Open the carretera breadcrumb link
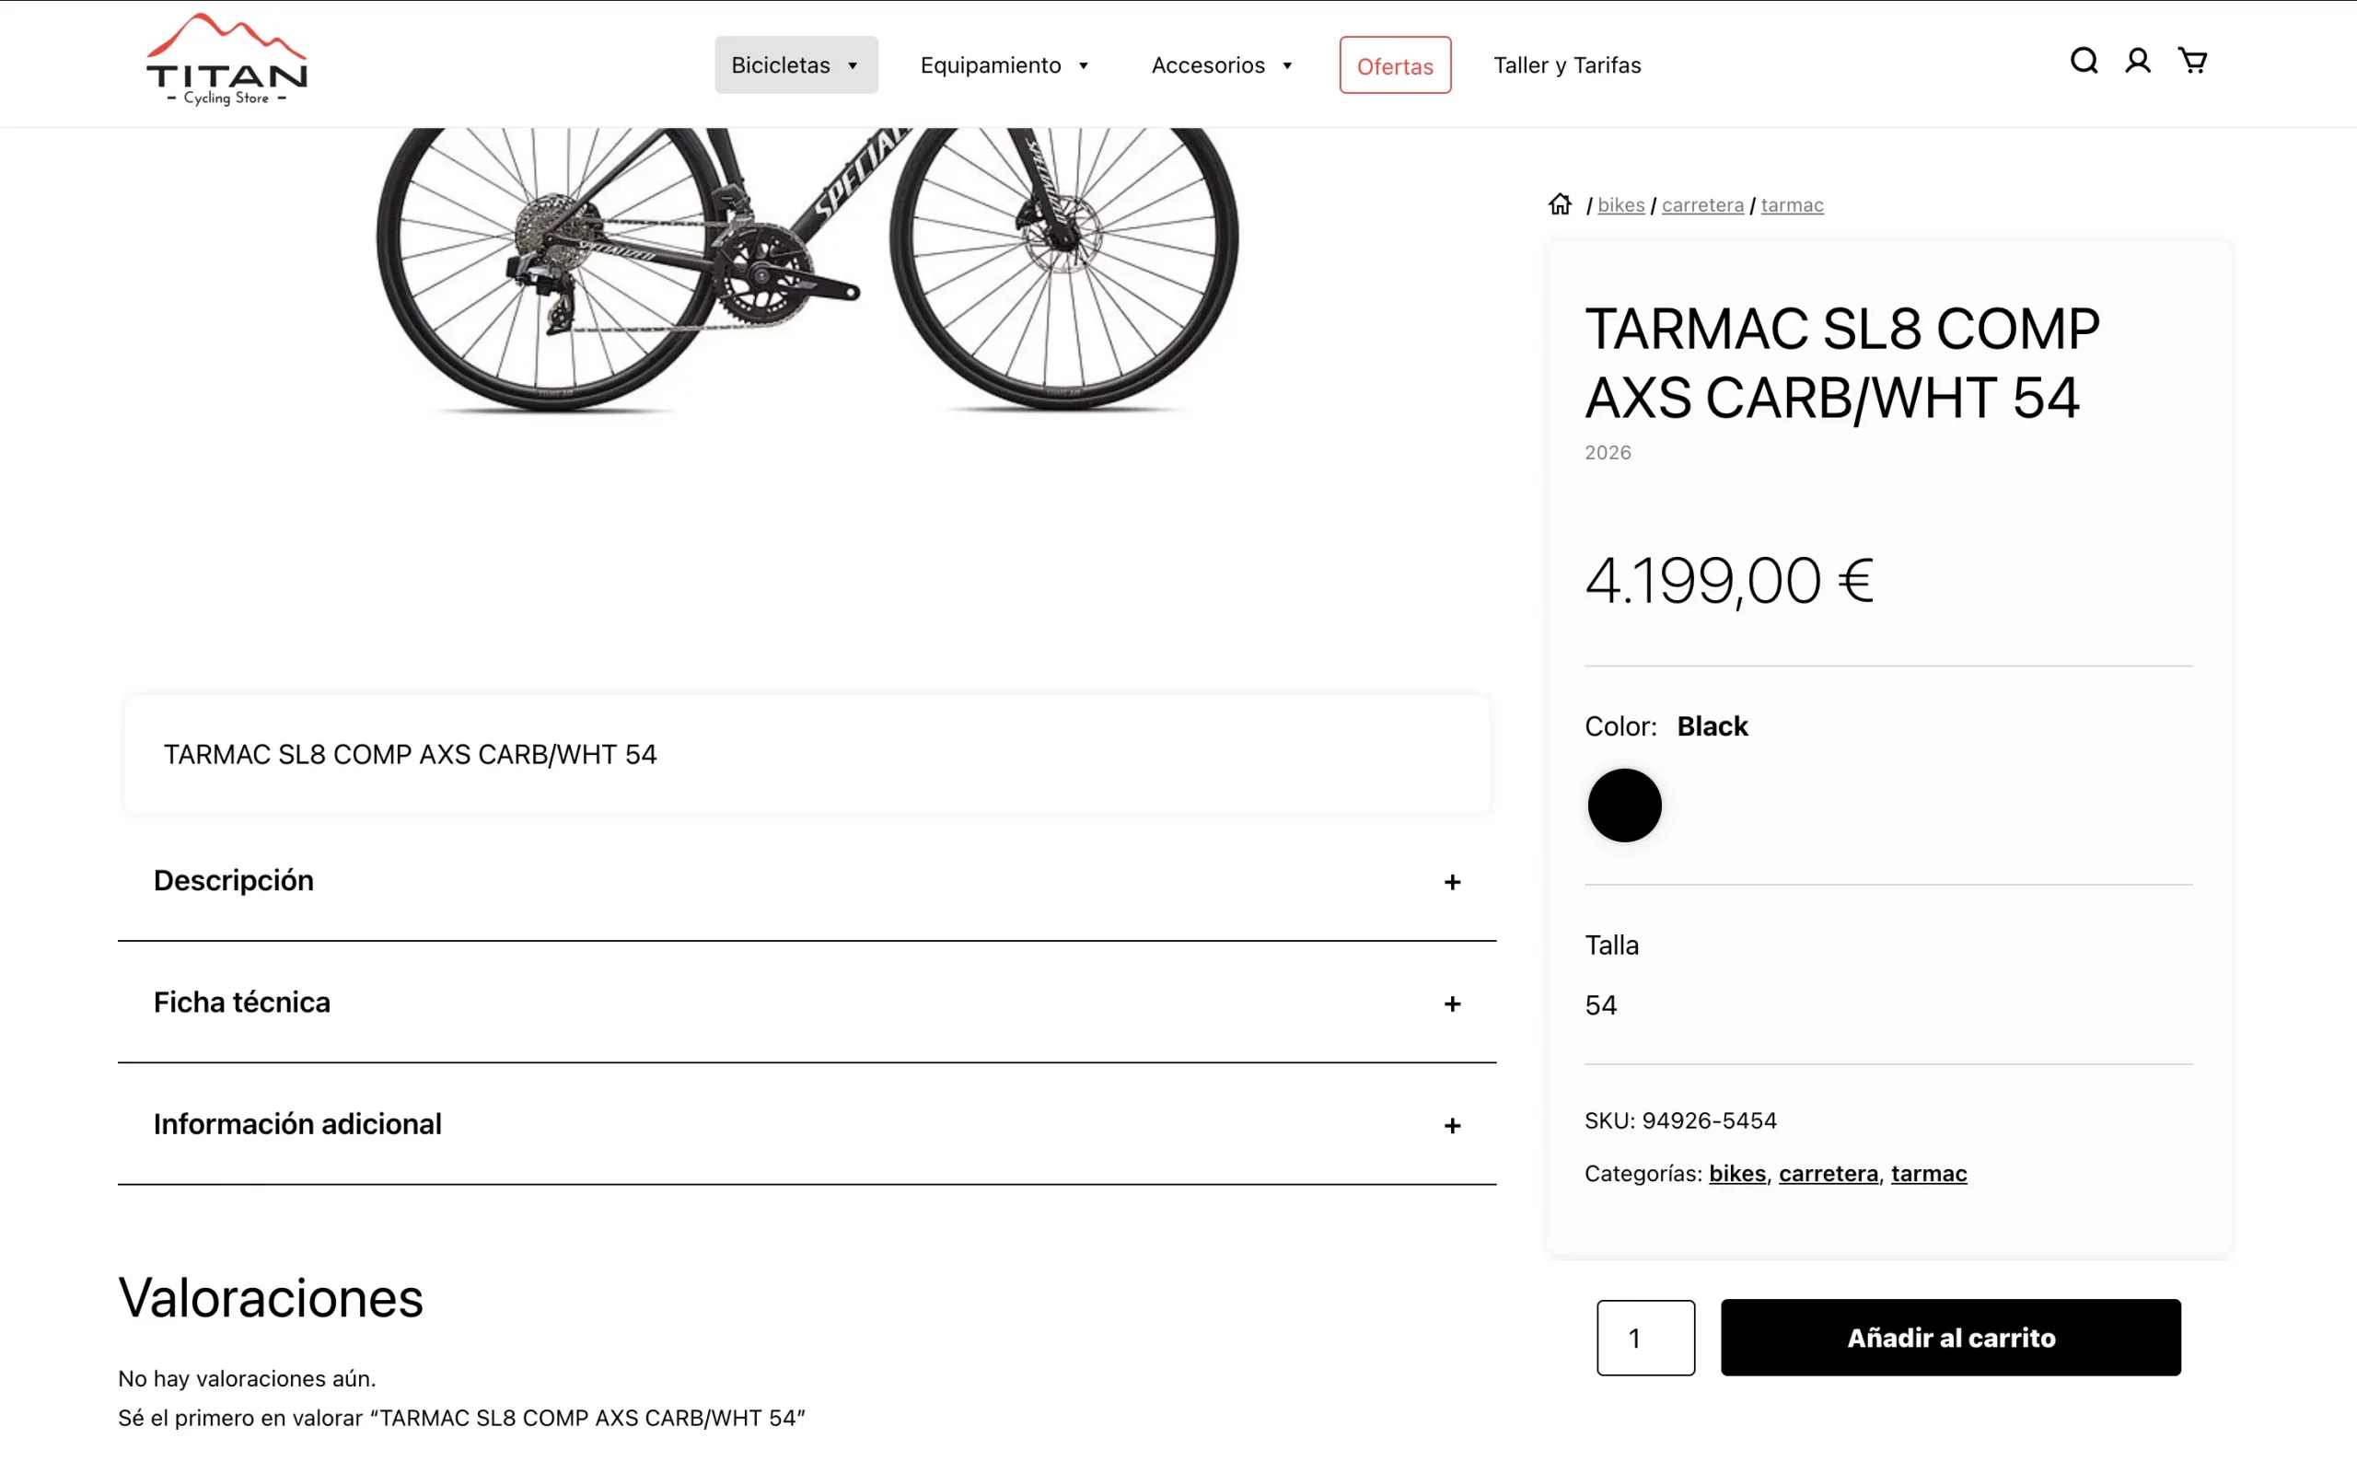The height and width of the screenshot is (1473, 2357). [1702, 205]
